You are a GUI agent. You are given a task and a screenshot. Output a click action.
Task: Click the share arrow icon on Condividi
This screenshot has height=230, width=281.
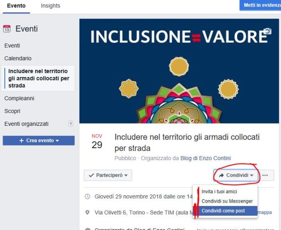coord(221,175)
